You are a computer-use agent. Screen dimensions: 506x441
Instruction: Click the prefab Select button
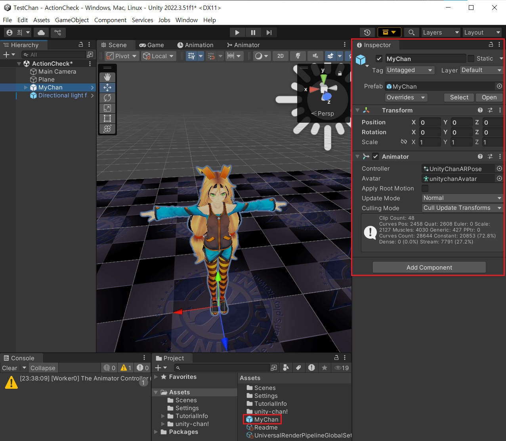pos(459,97)
